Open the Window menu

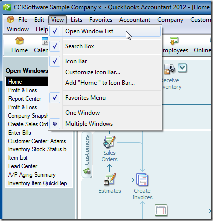(18, 29)
